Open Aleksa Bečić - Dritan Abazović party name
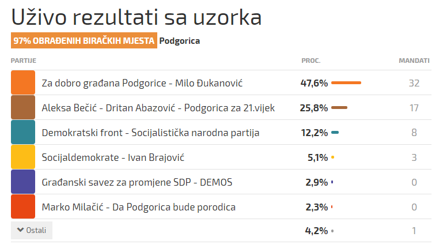Image resolution: width=443 pixels, height=252 pixels. [158, 108]
